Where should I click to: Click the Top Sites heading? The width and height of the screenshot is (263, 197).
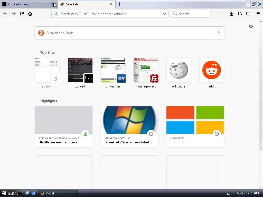click(48, 52)
